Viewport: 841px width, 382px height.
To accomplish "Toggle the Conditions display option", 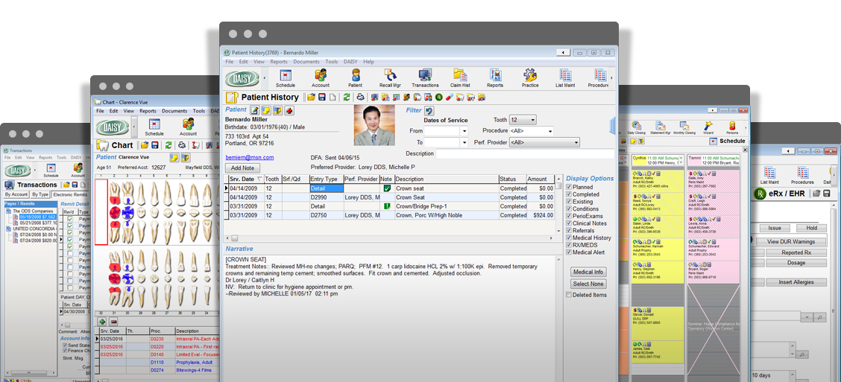I will 569,209.
